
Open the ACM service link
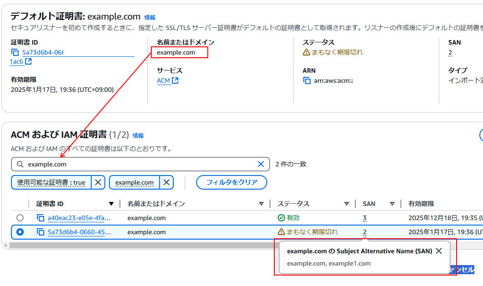[163, 80]
